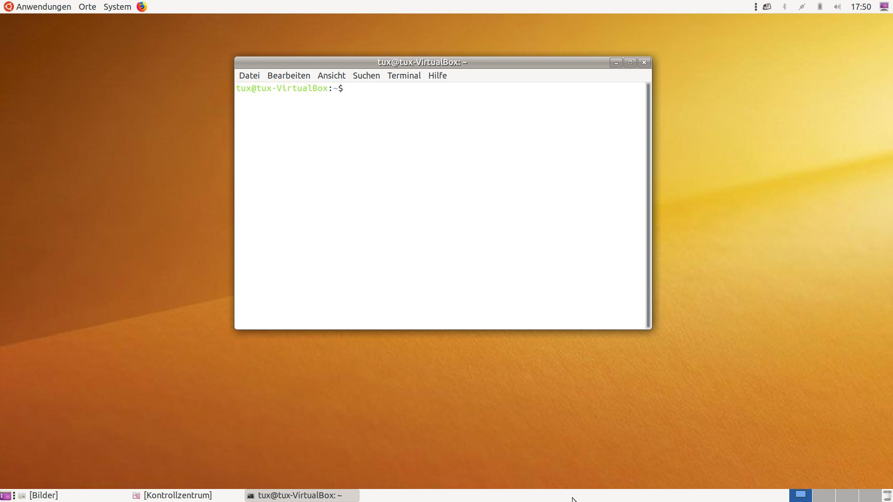Switch to the second workspace

(x=824, y=495)
